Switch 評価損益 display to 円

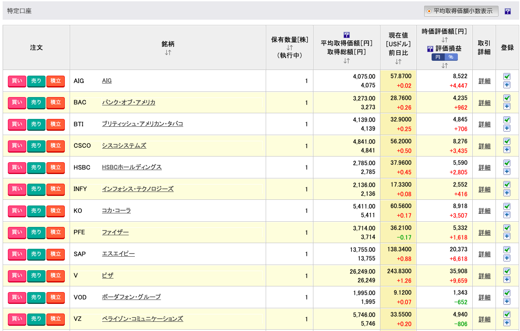(x=438, y=57)
